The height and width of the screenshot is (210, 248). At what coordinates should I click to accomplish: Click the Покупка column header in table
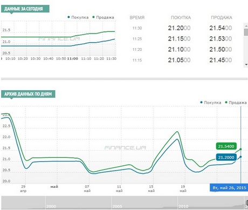tap(181, 18)
